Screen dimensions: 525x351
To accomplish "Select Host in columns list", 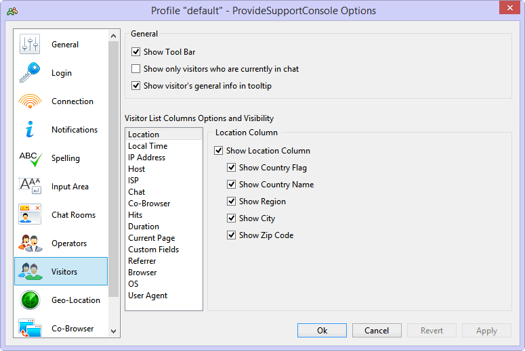I will 164,169.
